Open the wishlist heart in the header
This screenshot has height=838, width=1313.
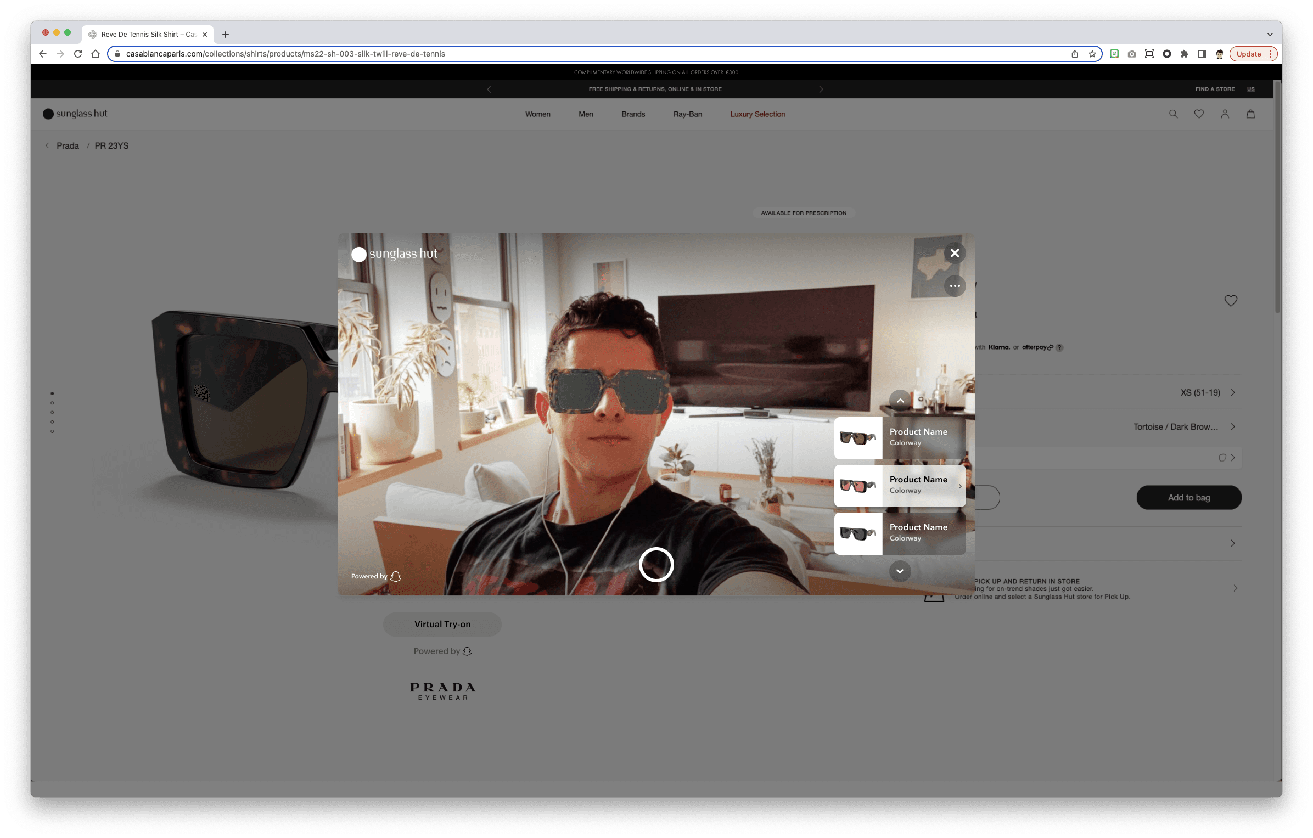1199,114
